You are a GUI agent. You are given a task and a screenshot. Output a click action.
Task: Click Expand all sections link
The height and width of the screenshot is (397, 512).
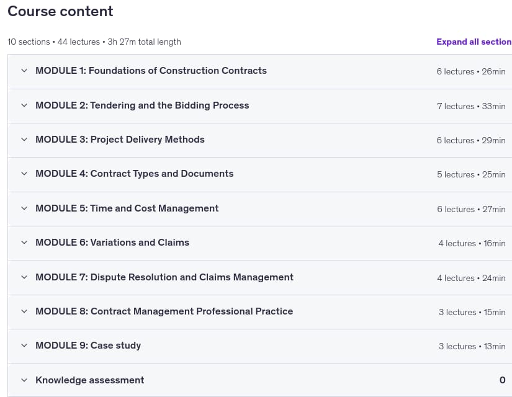[474, 42]
